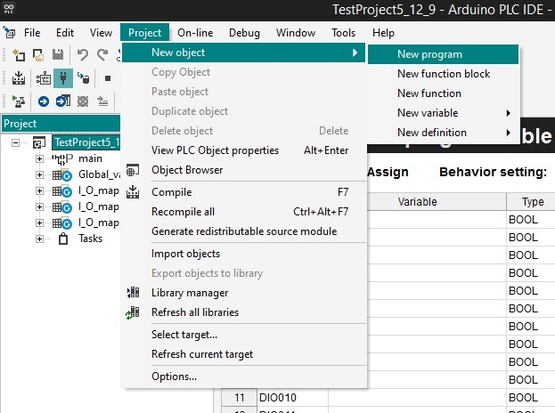The width and height of the screenshot is (555, 413).
Task: Click the row 11 number cell
Action: (239, 398)
